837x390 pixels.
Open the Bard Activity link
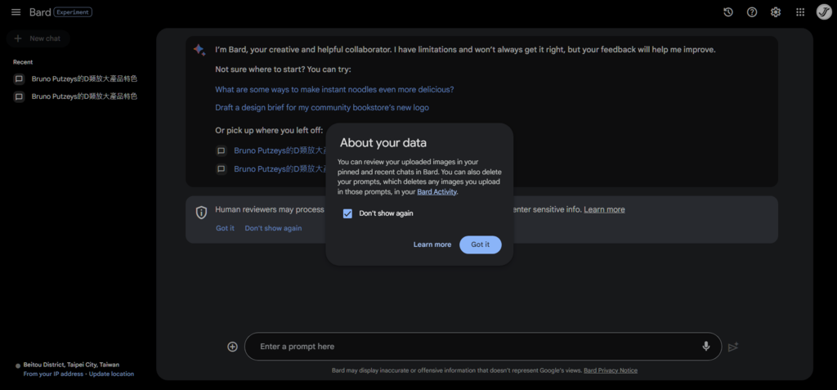click(x=436, y=192)
